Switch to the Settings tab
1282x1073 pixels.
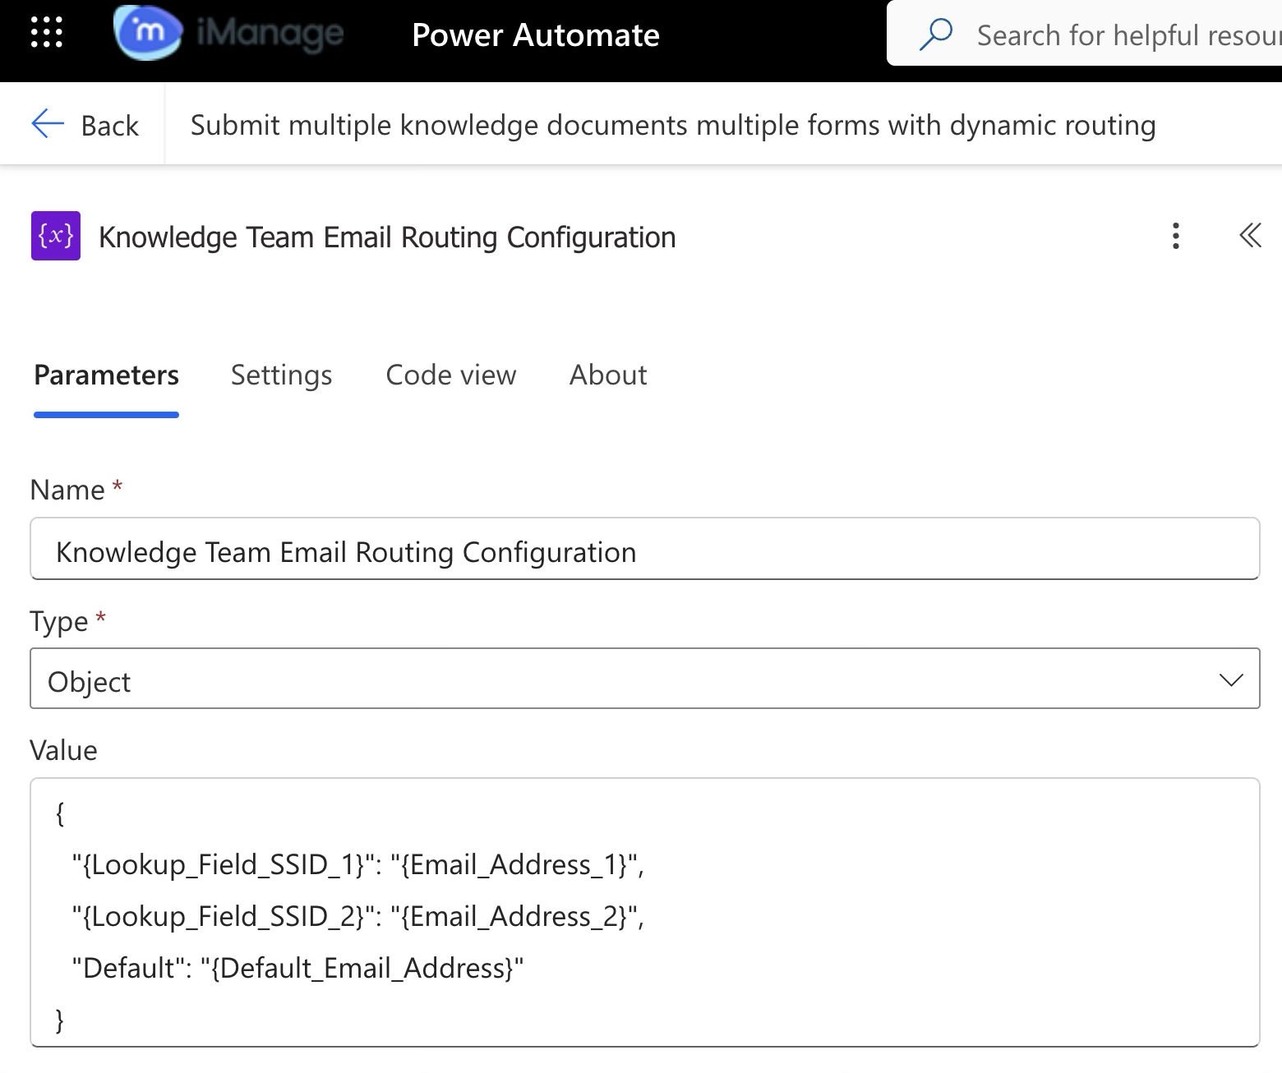[281, 375]
